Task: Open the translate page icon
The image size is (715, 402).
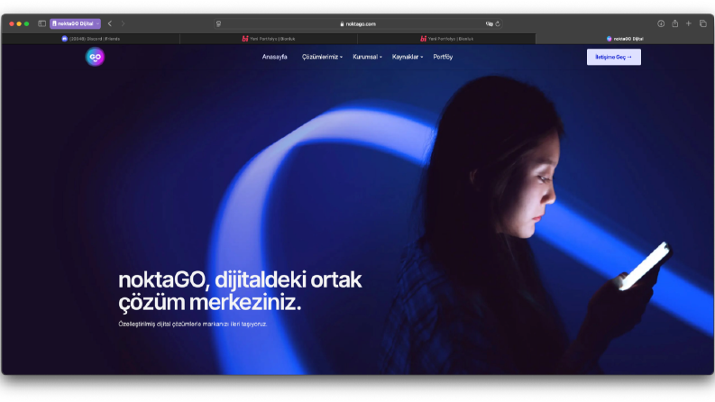Action: [x=489, y=23]
